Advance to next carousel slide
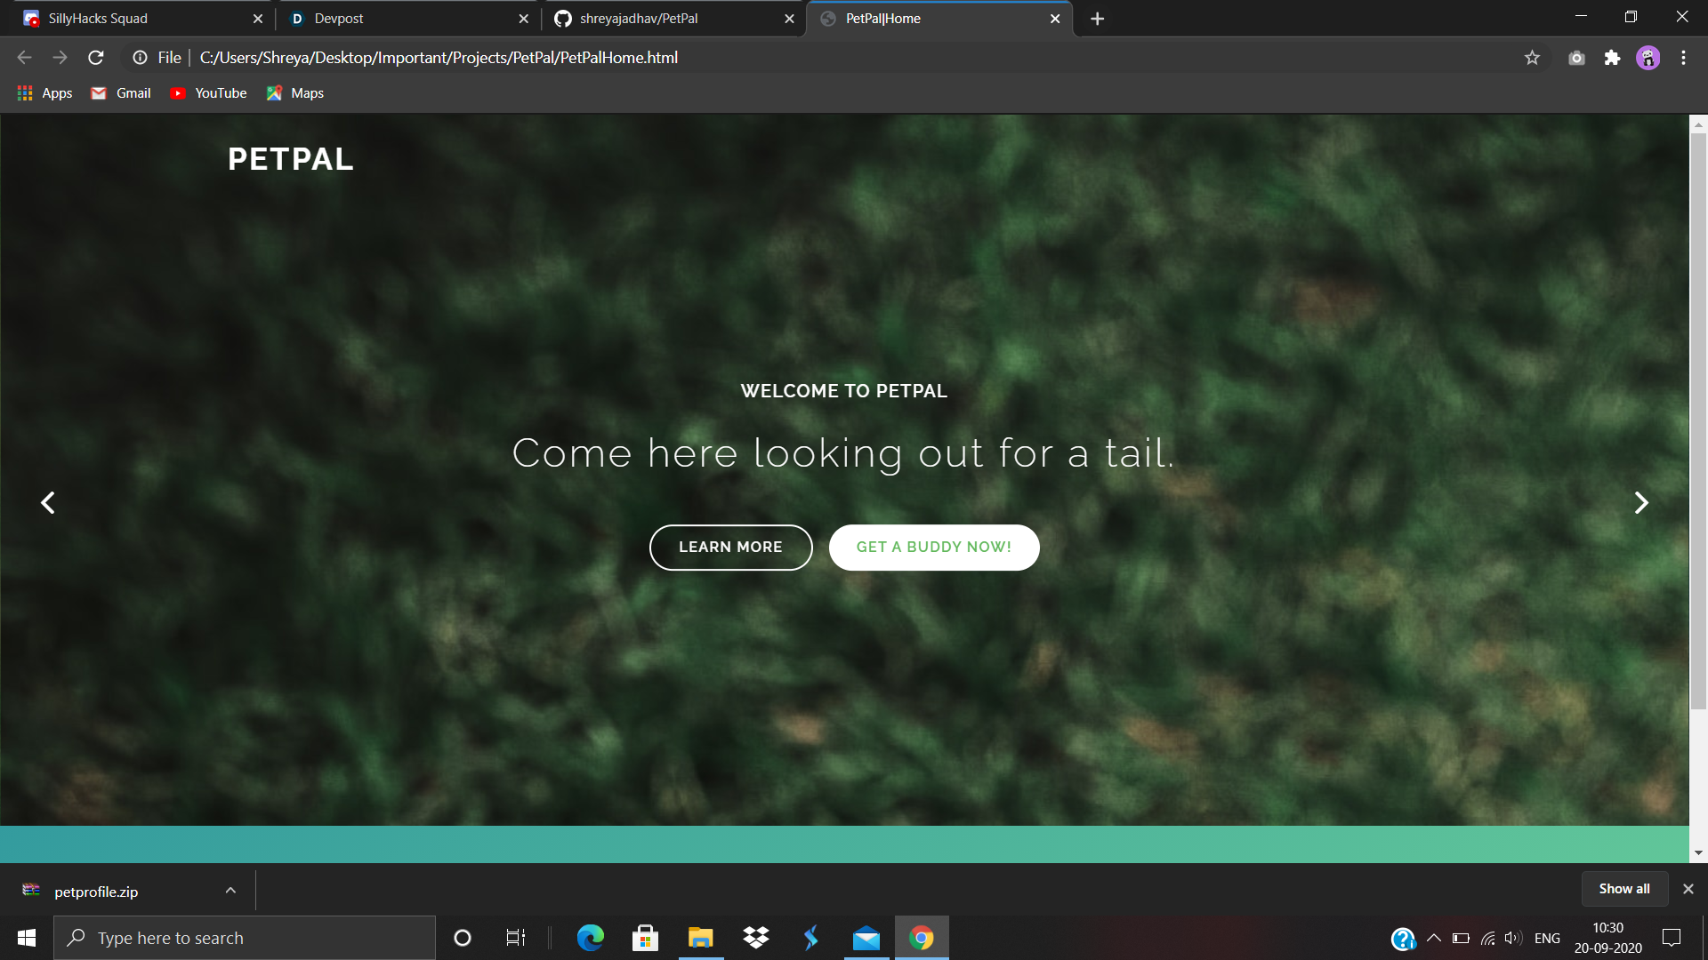The image size is (1708, 960). pos(1641,503)
